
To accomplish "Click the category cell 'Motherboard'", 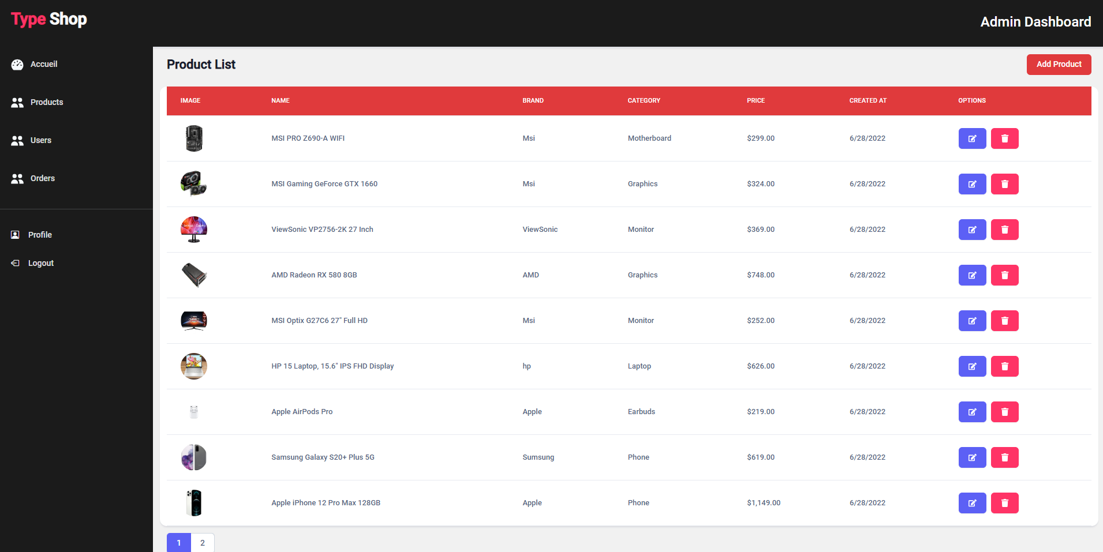I will 649,138.
